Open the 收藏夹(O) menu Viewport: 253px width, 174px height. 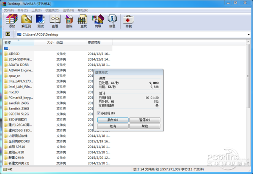click(52, 10)
